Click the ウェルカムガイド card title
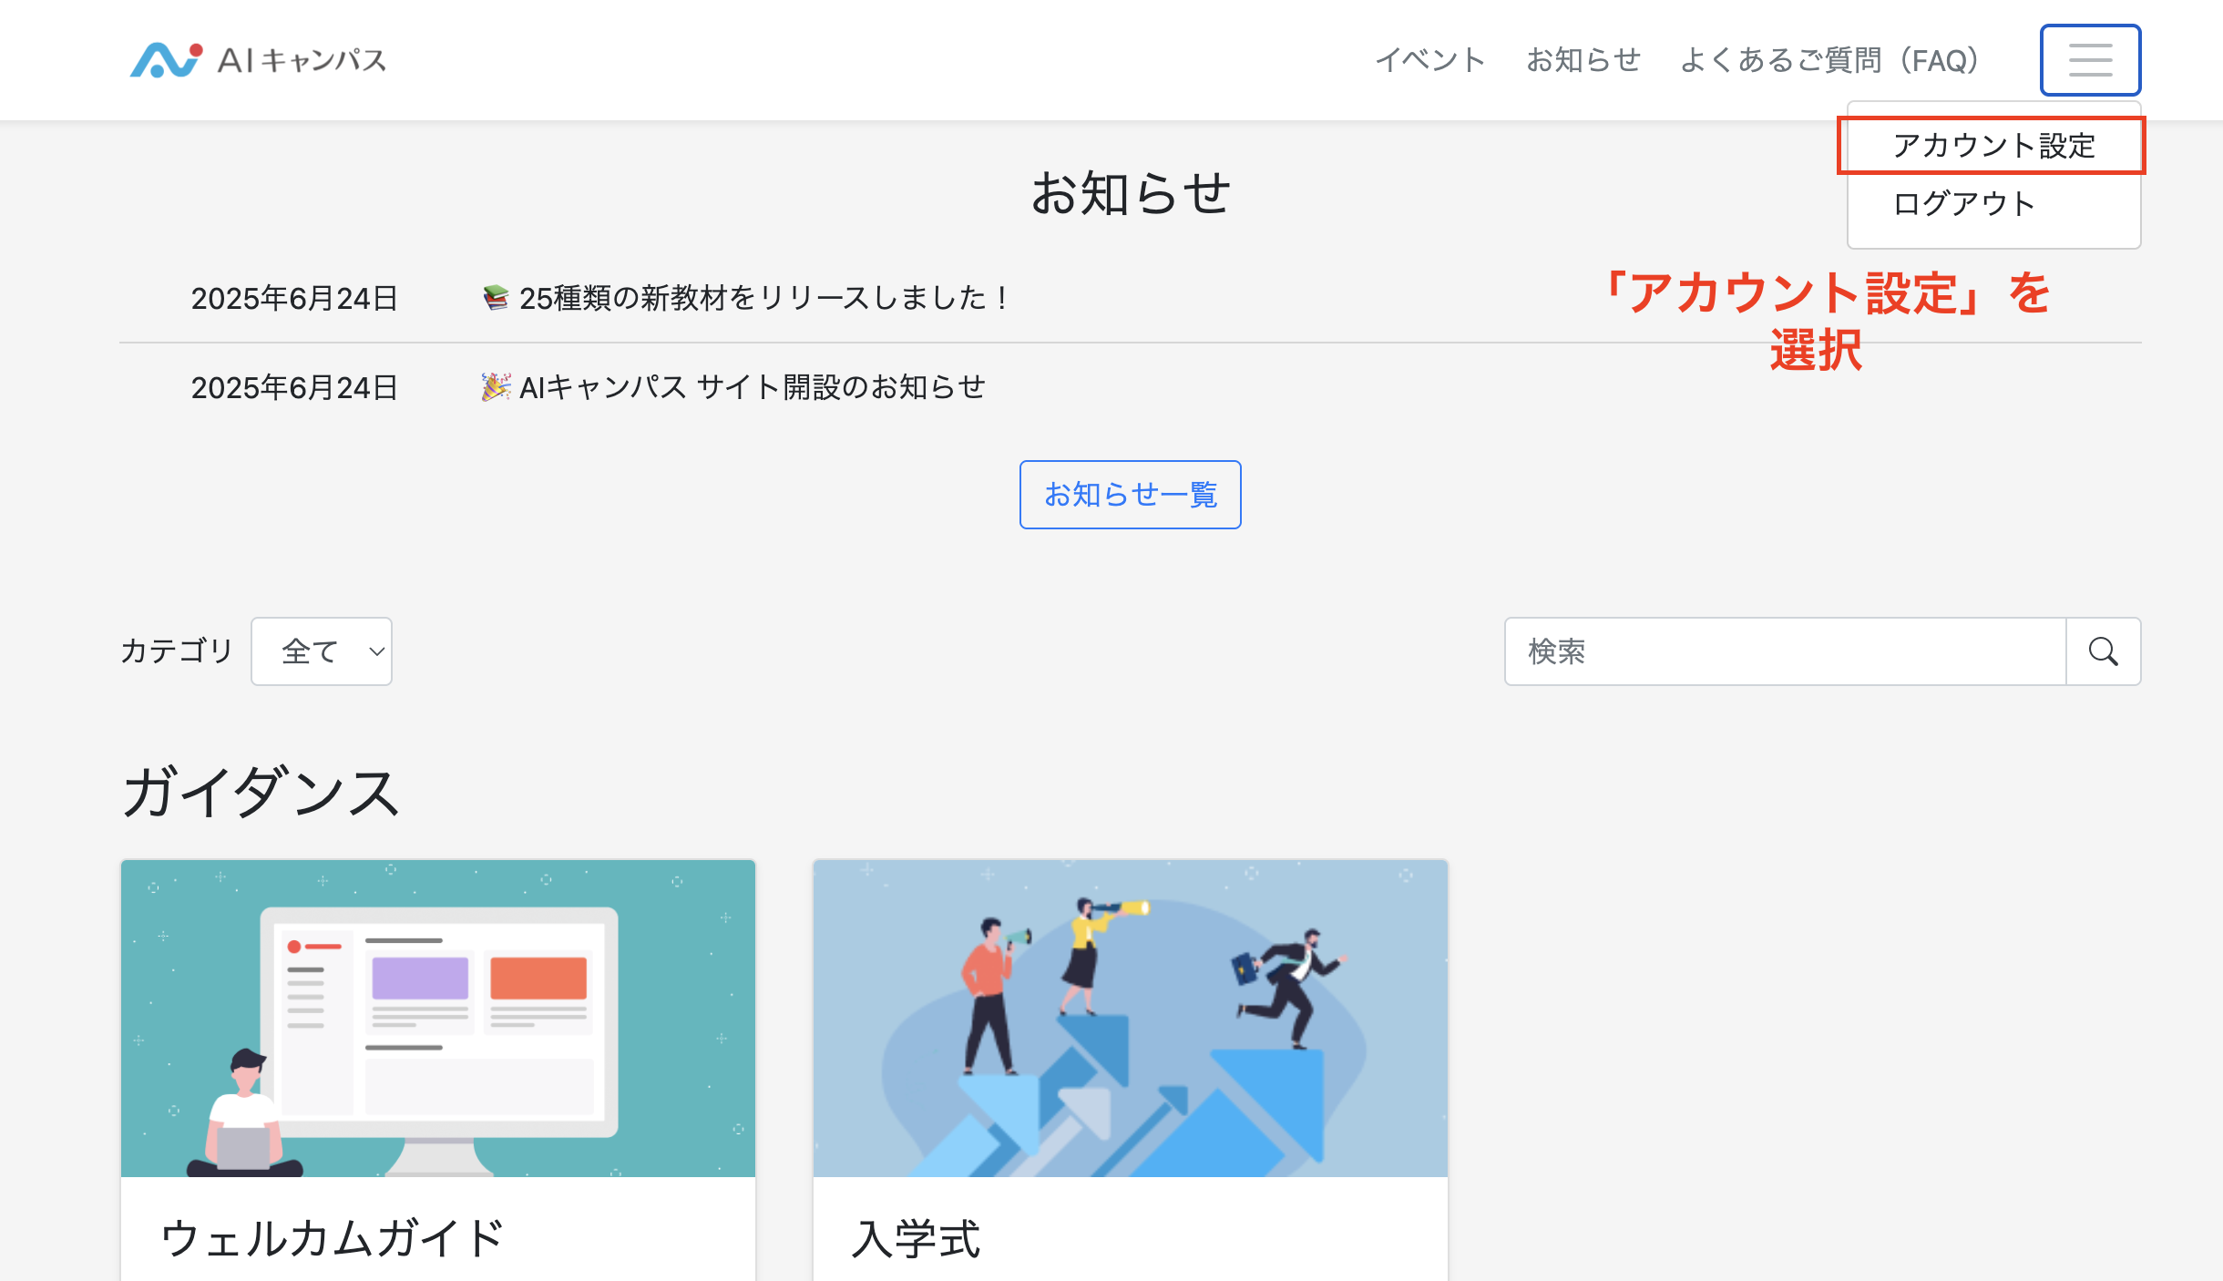Image resolution: width=2223 pixels, height=1281 pixels. [332, 1238]
